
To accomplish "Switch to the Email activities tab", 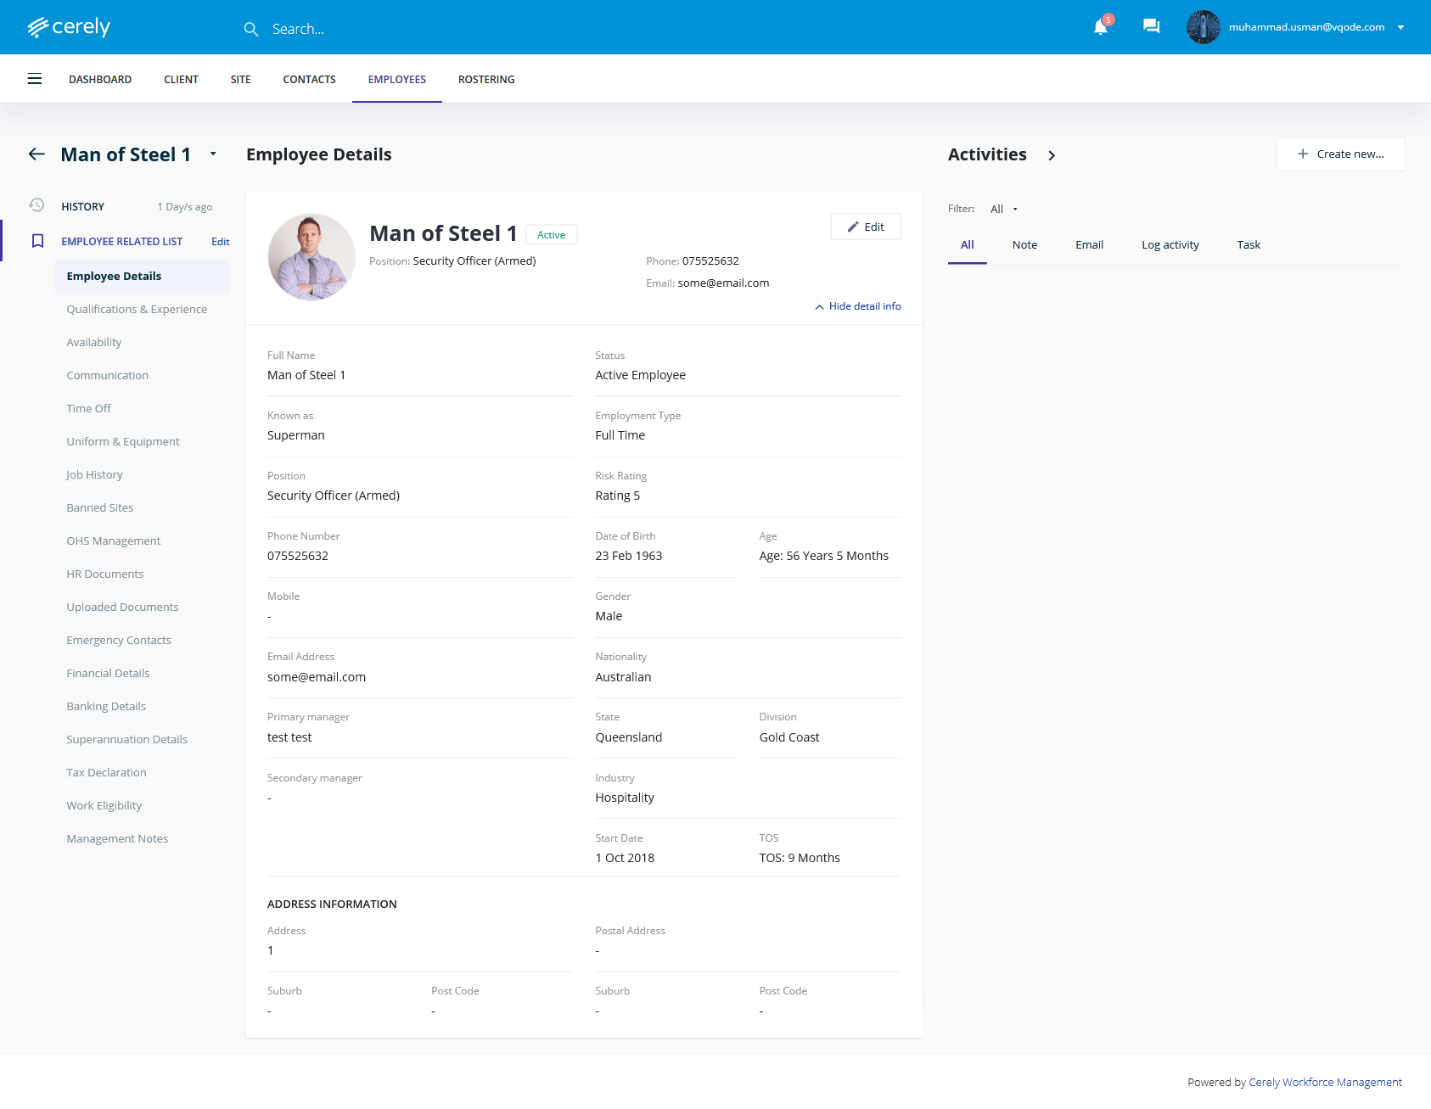I will pos(1089,244).
